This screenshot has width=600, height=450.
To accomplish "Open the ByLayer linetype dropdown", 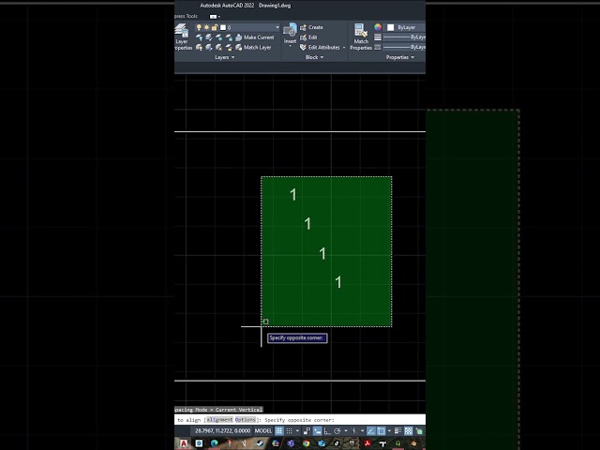I will click(x=404, y=48).
